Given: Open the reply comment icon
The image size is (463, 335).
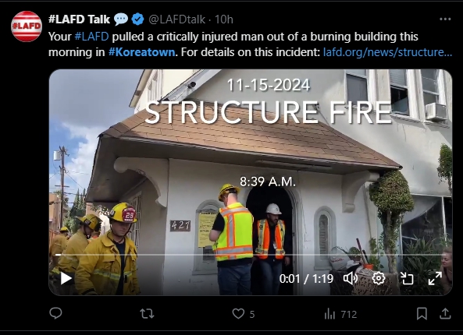Looking at the screenshot, I should pos(55,313).
